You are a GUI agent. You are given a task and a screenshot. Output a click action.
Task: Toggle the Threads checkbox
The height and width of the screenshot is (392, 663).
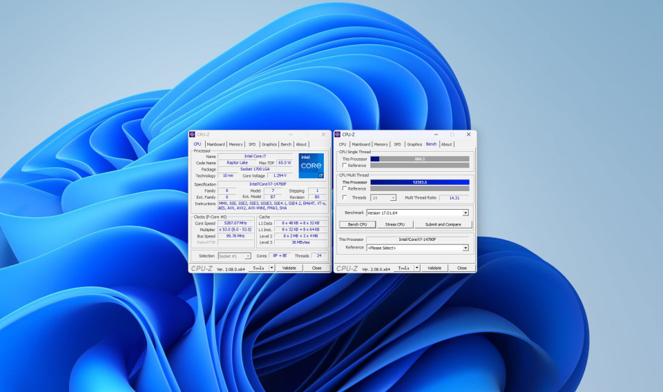point(345,197)
